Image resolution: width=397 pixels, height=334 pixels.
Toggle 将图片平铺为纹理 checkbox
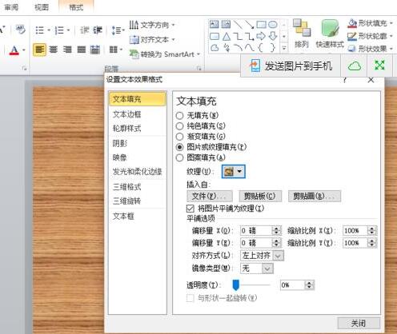click(x=190, y=209)
